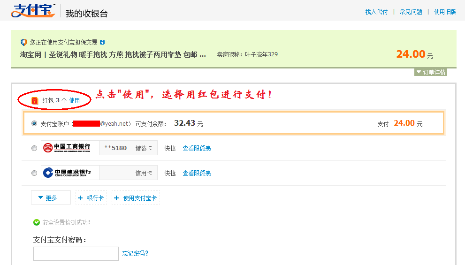Click the plus icon beside 使用支付宝卡
This screenshot has width=465, height=265.
point(116,198)
